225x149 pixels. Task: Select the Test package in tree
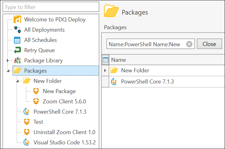(x=38, y=122)
